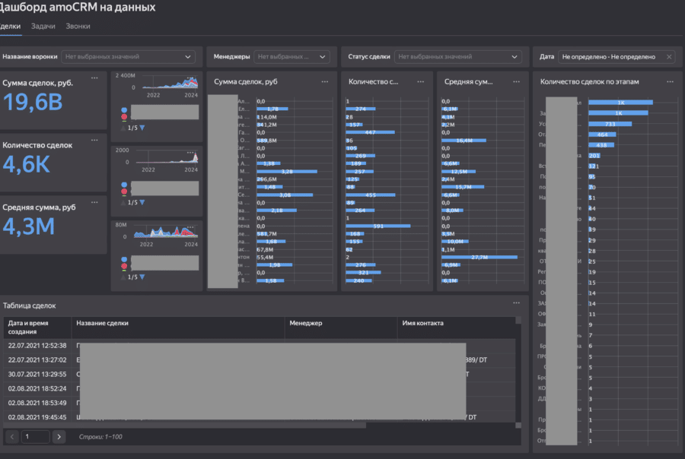Screen dimensions: 685x459
Task: Toggle blue legend series in 2 400M chart
Action: point(124,110)
